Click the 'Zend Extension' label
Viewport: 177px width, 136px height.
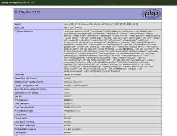pyautogui.click(x=22, y=104)
